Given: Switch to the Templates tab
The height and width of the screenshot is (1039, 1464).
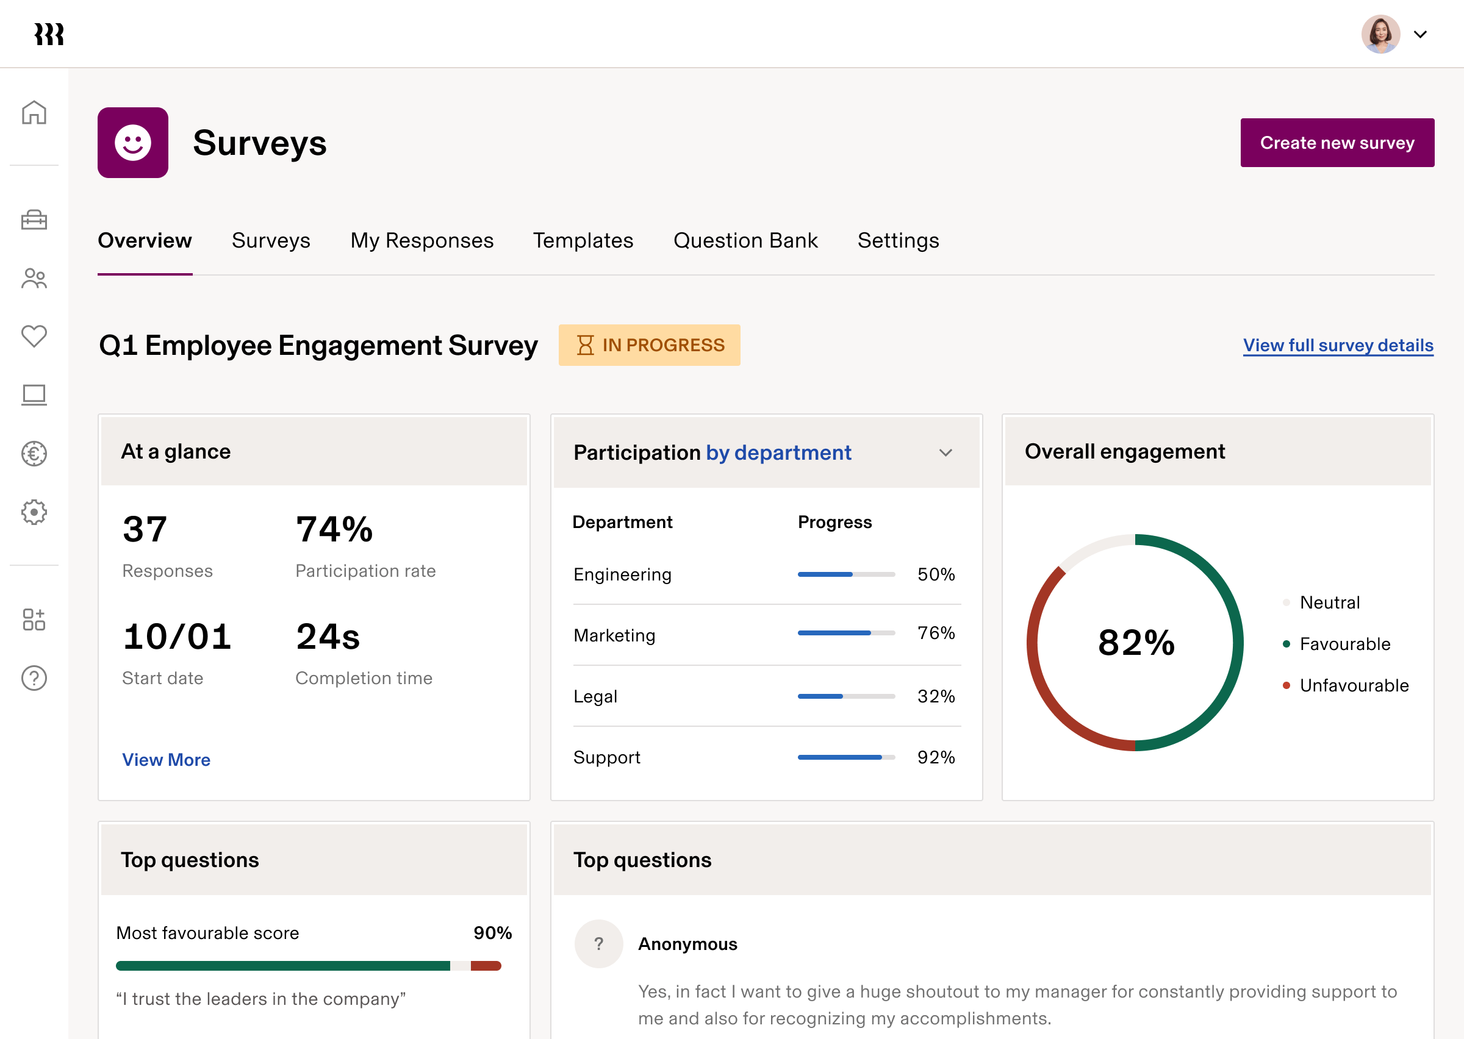Looking at the screenshot, I should pos(583,241).
